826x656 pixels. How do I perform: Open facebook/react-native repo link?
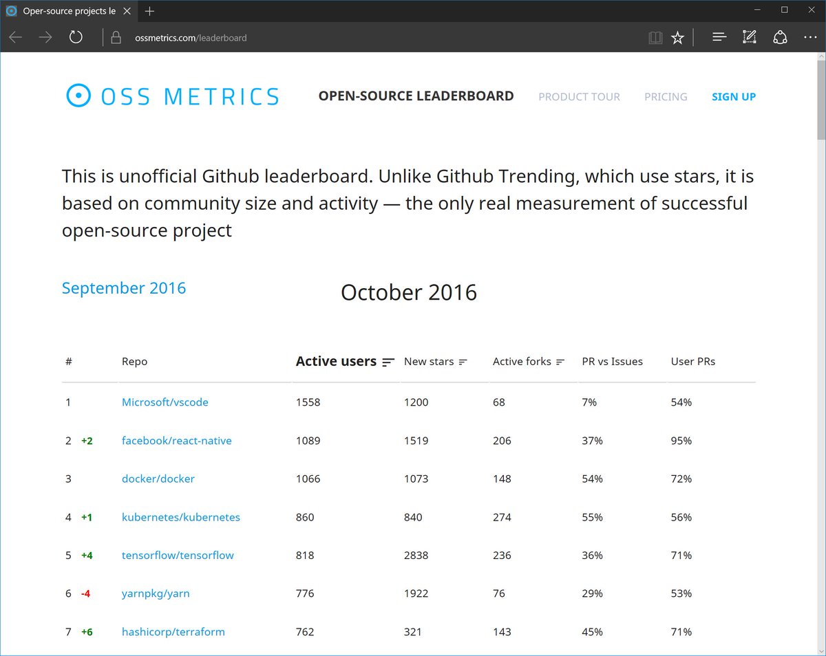point(176,441)
